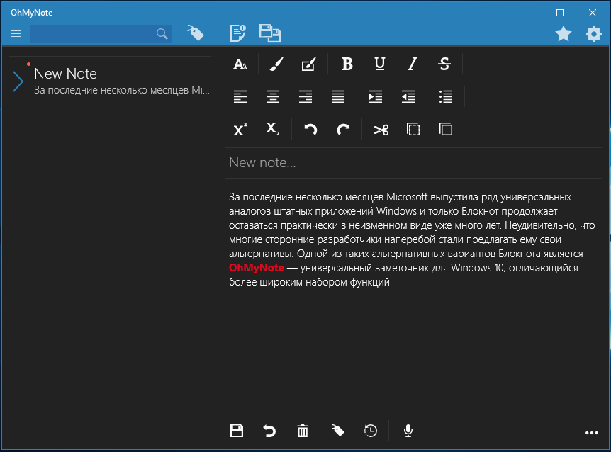Click into the note body text
This screenshot has width=611, height=452.
412,239
